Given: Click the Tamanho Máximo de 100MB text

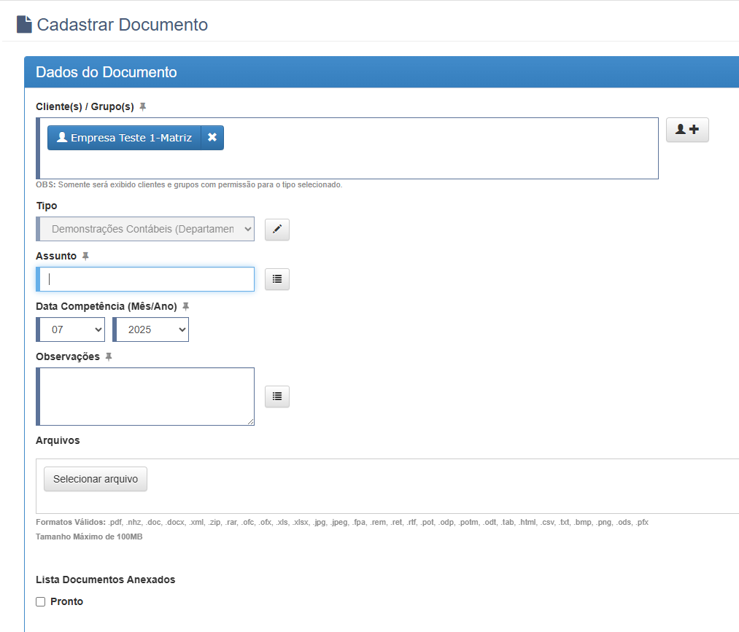Looking at the screenshot, I should tap(89, 537).
